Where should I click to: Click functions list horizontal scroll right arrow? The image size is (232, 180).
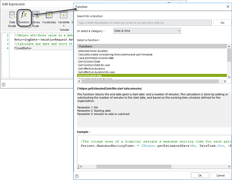coord(225,81)
